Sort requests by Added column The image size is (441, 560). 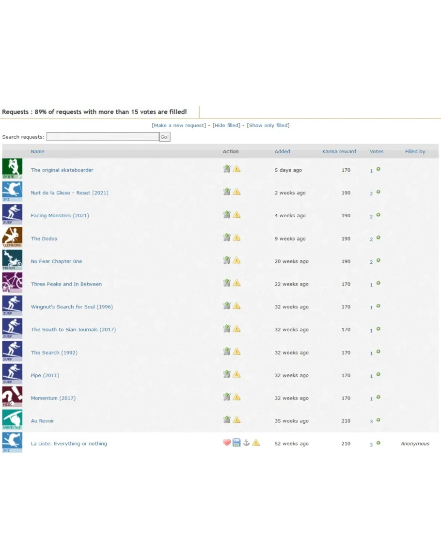[x=282, y=151]
